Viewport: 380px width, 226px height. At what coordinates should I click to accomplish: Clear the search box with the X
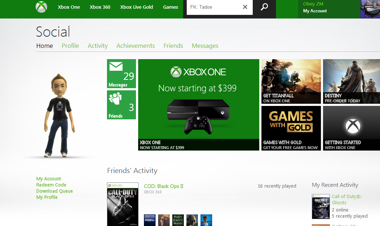tap(245, 7)
